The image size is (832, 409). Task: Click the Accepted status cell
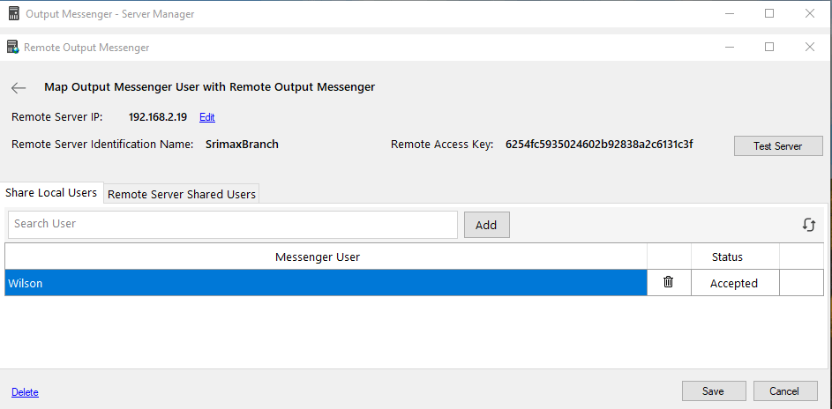(734, 284)
